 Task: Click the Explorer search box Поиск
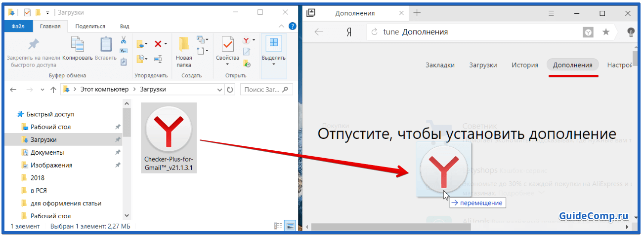pyautogui.click(x=266, y=90)
